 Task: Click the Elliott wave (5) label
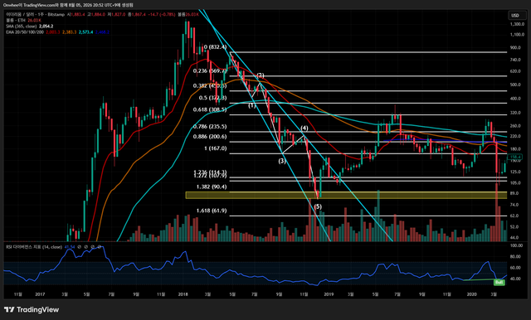point(318,206)
